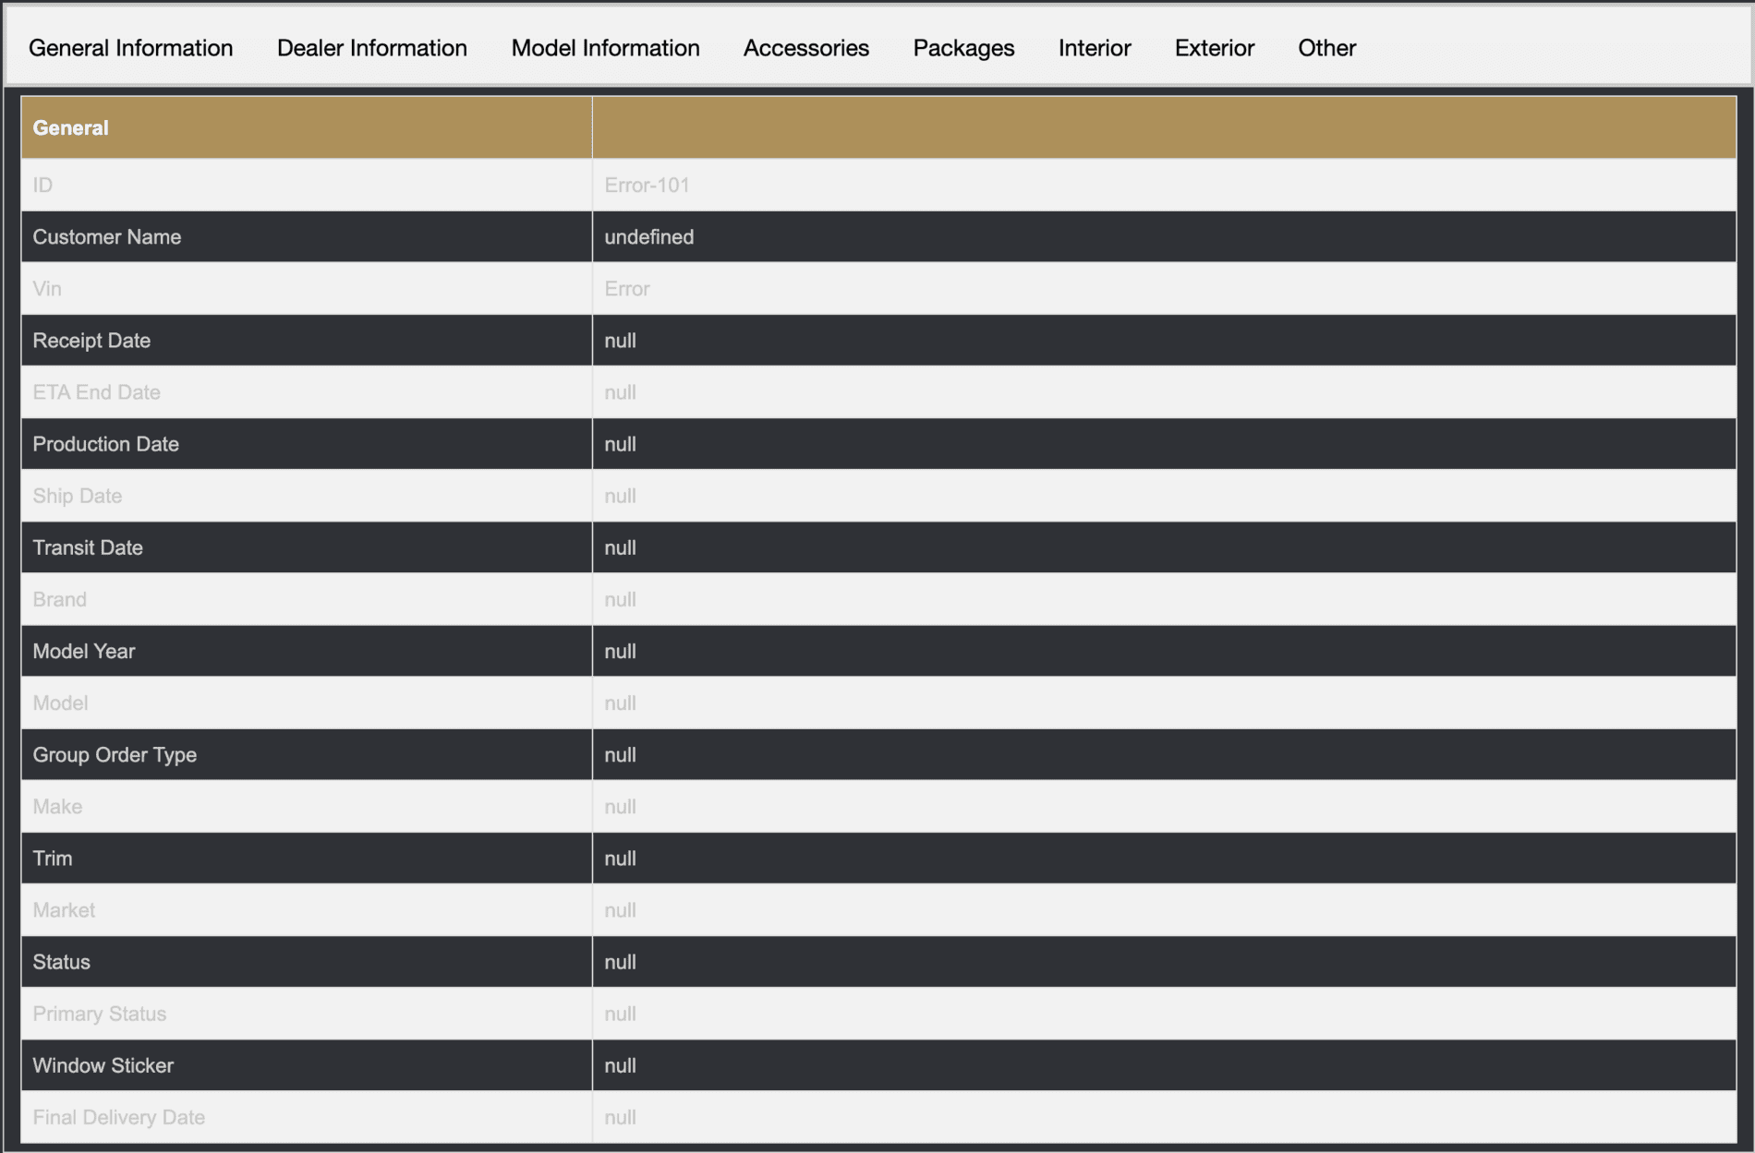Click the Status null value

pos(620,961)
